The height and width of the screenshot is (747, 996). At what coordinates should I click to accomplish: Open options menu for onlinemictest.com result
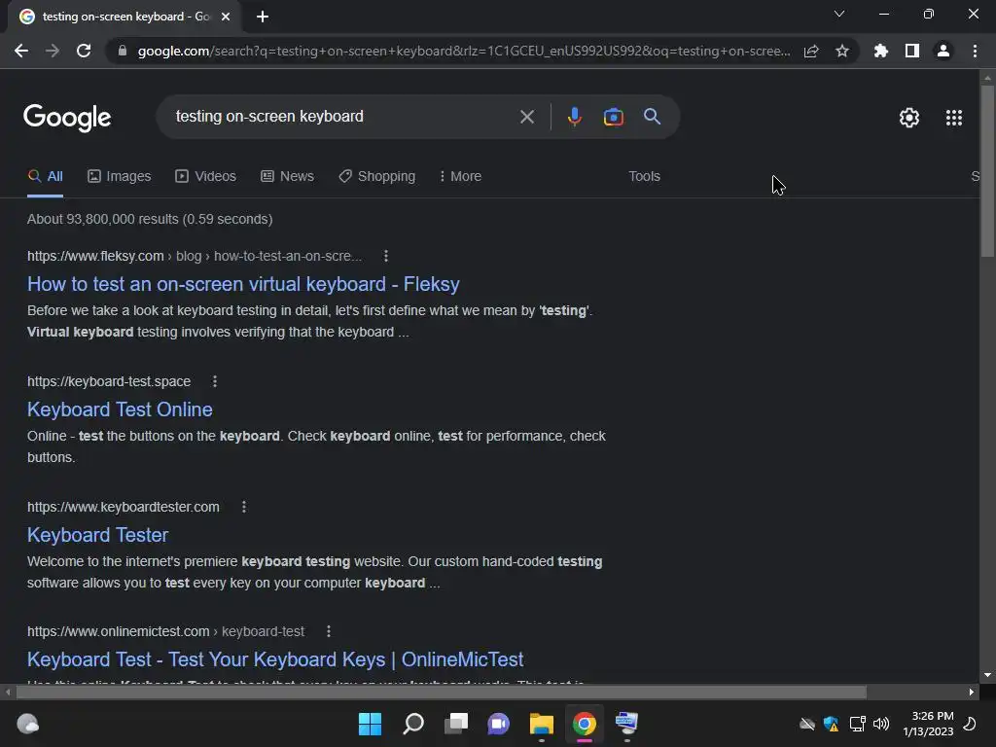point(329,631)
